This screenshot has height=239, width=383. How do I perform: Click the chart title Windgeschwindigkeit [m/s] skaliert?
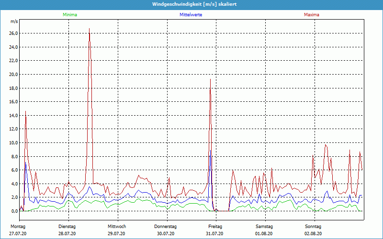(194, 4)
